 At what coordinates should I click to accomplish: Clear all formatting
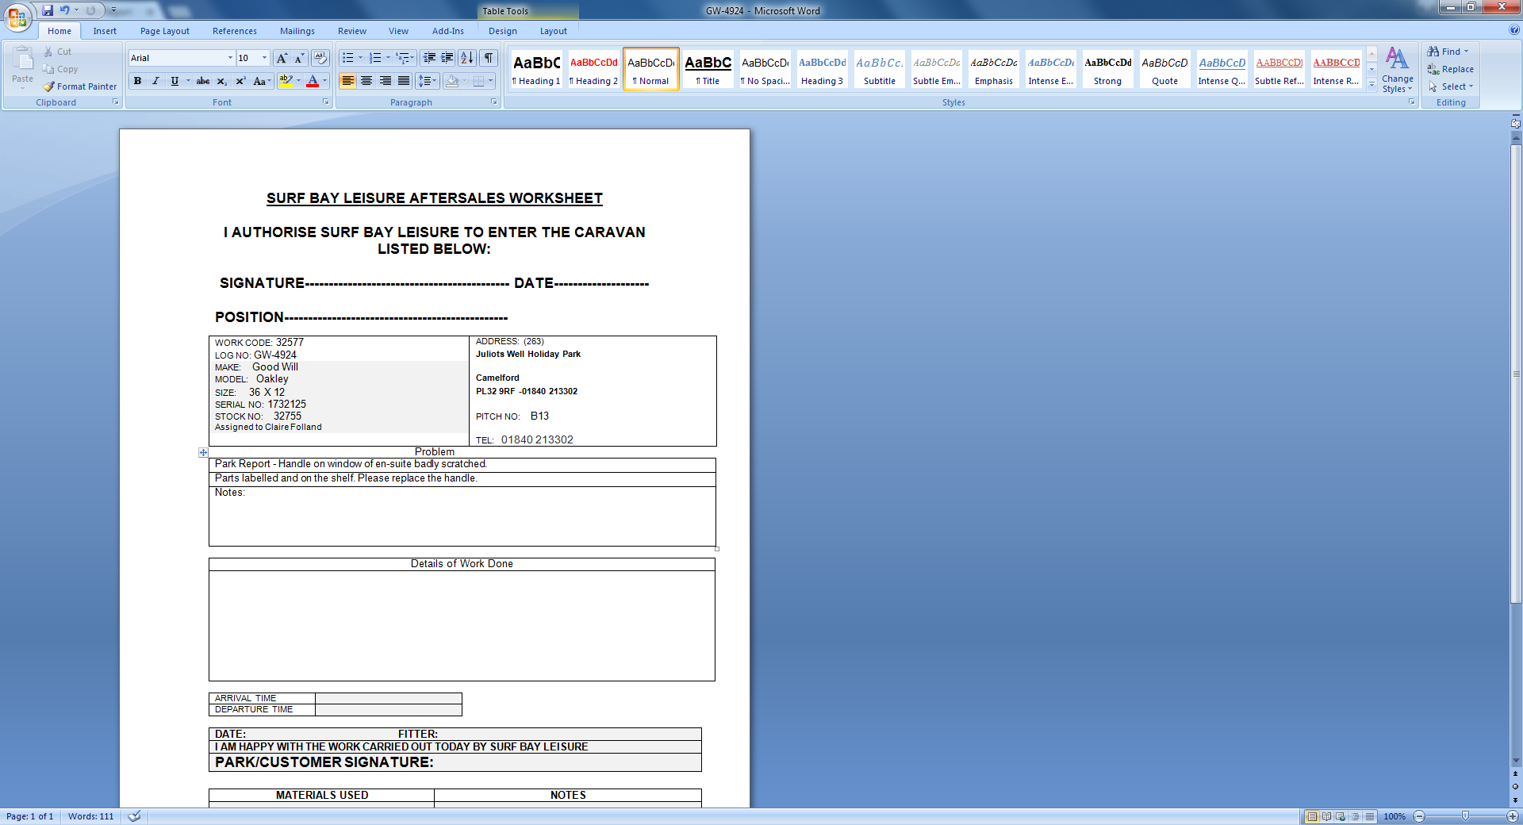pyautogui.click(x=320, y=58)
